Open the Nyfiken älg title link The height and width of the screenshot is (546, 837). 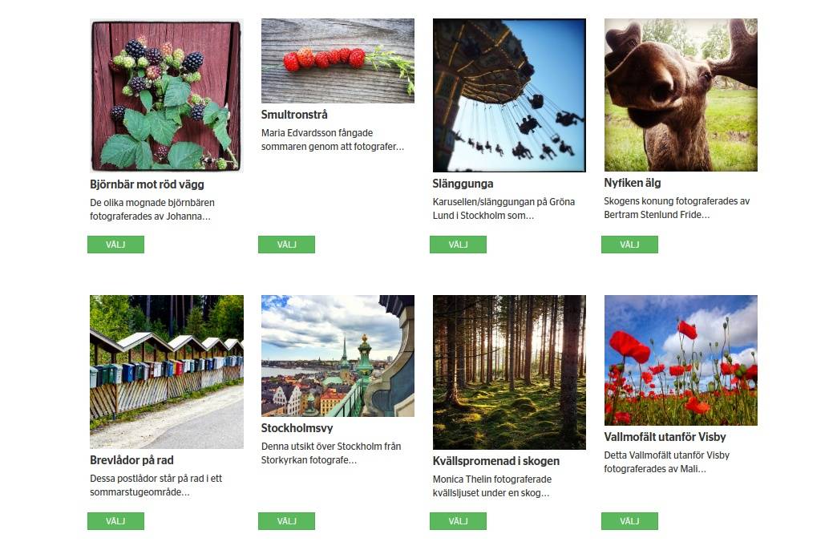point(632,183)
